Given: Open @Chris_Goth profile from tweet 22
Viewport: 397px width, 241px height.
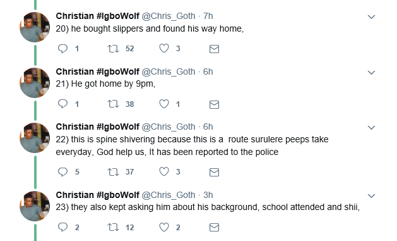Looking at the screenshot, I should click(169, 127).
